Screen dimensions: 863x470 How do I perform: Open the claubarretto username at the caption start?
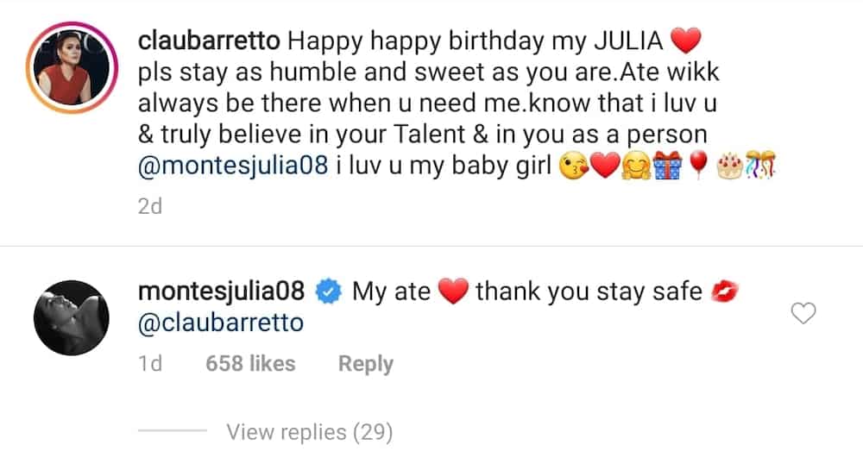coord(209,41)
